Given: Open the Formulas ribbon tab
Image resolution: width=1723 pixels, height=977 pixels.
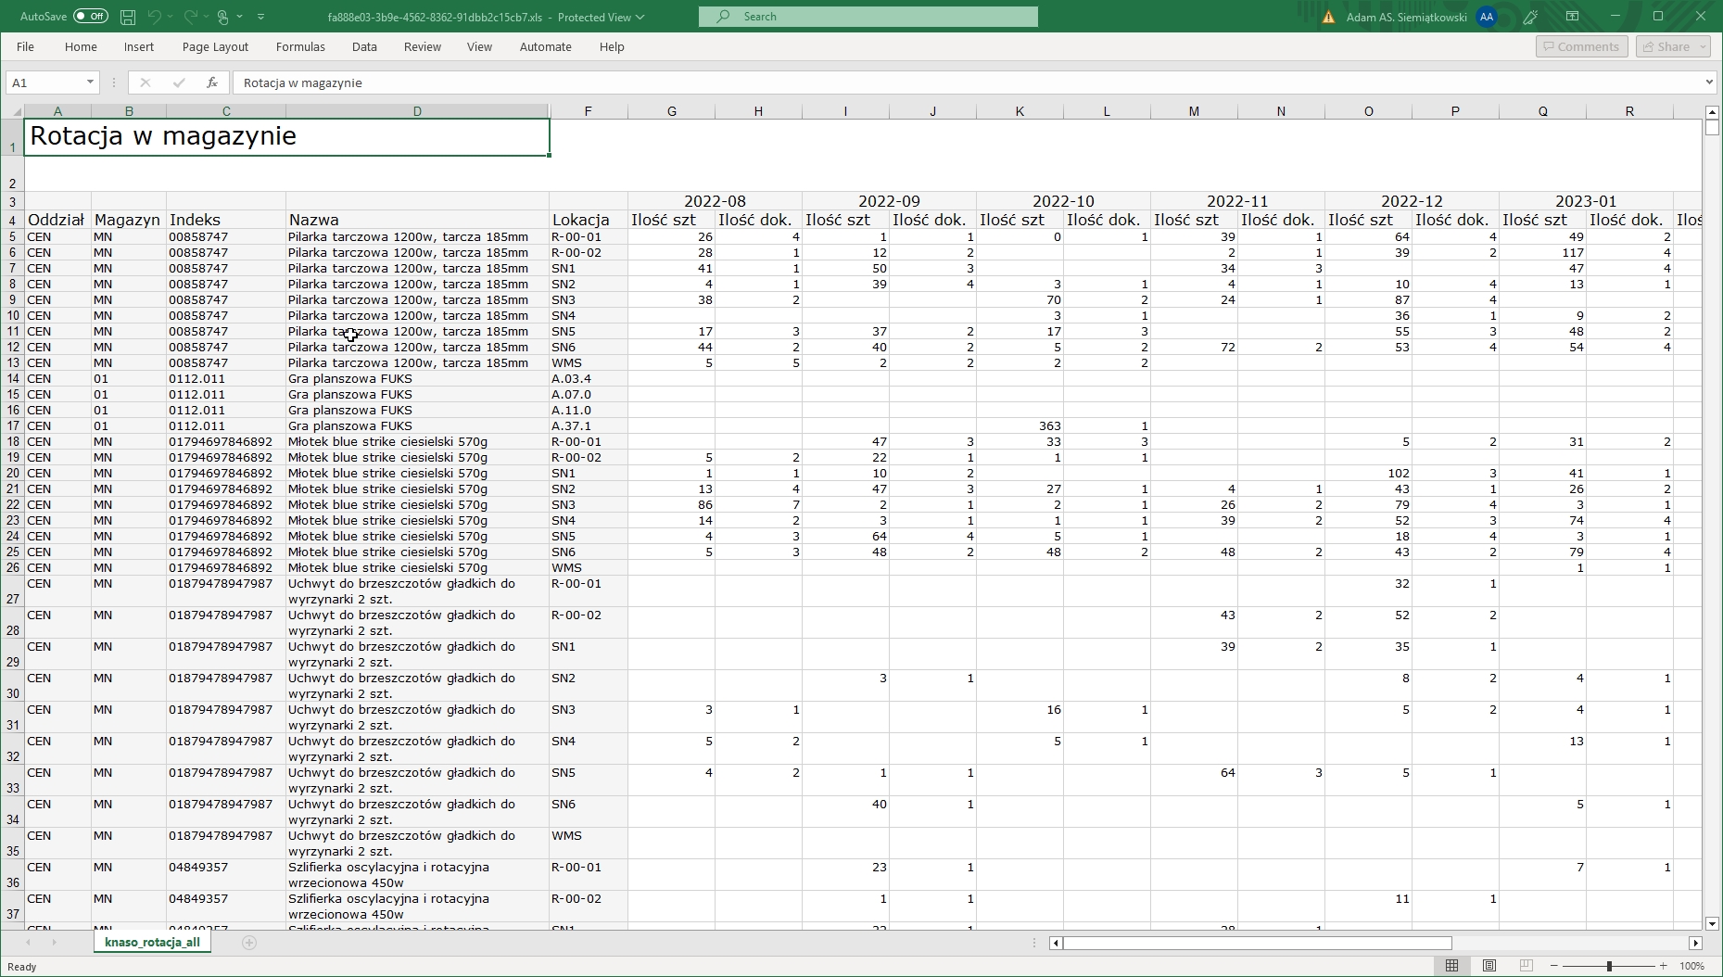Looking at the screenshot, I should (x=300, y=46).
